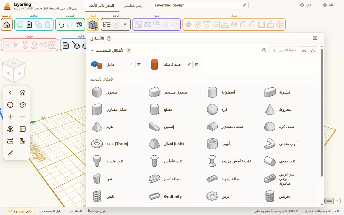Add a صندوق (box) shape
This screenshot has height=215, width=344.
(x=117, y=92)
